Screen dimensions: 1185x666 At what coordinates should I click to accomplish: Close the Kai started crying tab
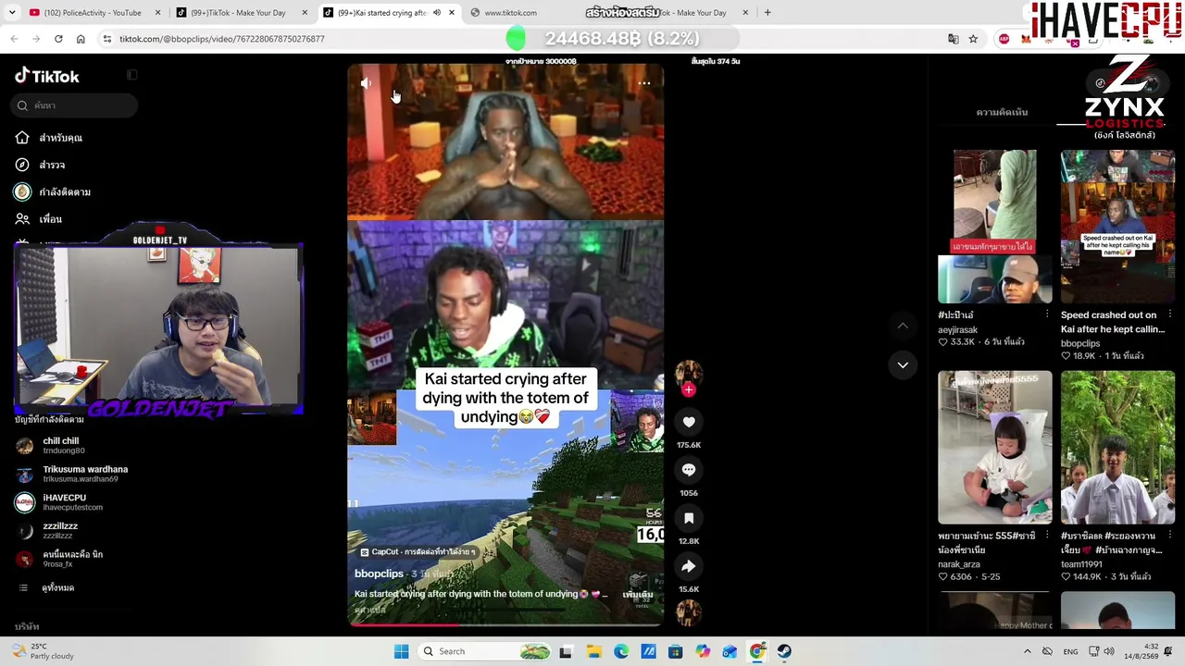coord(452,13)
